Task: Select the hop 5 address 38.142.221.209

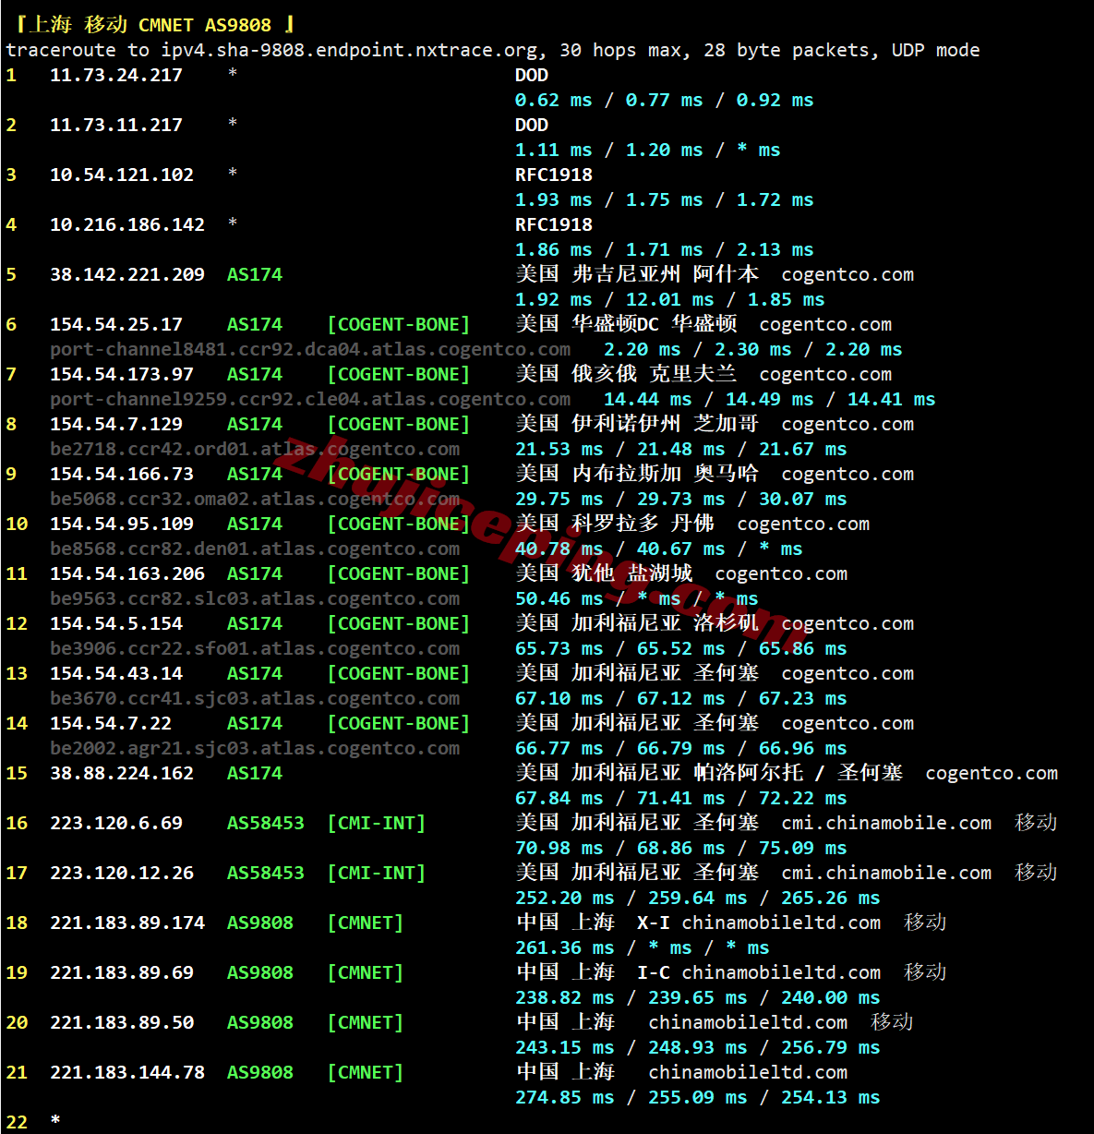Action: click(127, 274)
